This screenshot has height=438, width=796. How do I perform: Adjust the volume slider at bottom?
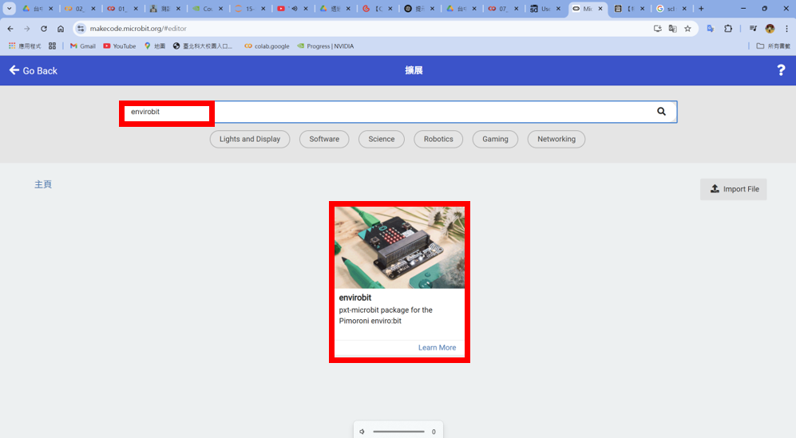[x=398, y=432]
